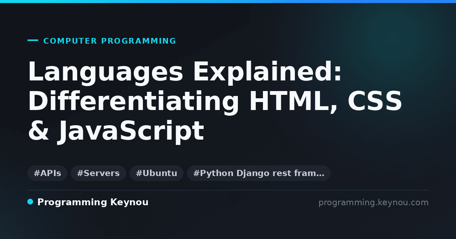The height and width of the screenshot is (239, 456).
Task: Click the #APIs tag pill
Action: tap(47, 173)
